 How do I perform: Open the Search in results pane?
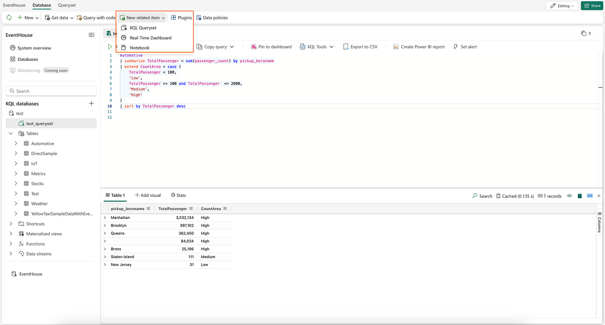482,196
